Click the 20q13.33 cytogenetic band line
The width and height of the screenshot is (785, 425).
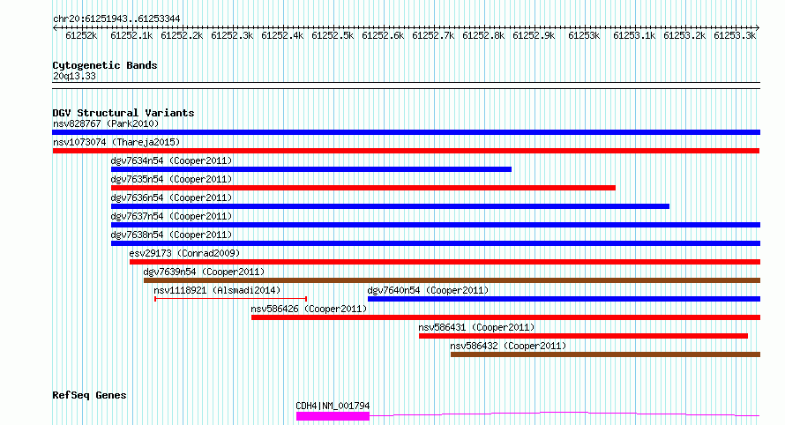point(406,86)
